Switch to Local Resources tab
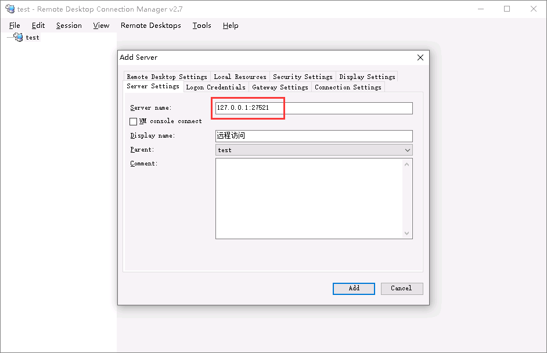This screenshot has width=547, height=353. 240,77
